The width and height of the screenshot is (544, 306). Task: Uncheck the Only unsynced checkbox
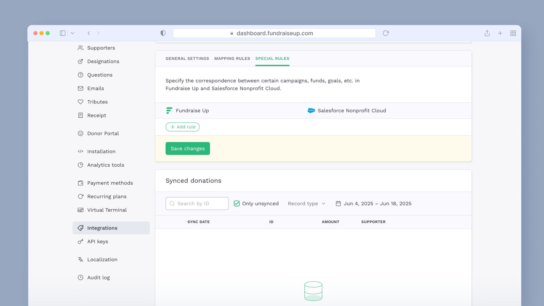[236, 203]
